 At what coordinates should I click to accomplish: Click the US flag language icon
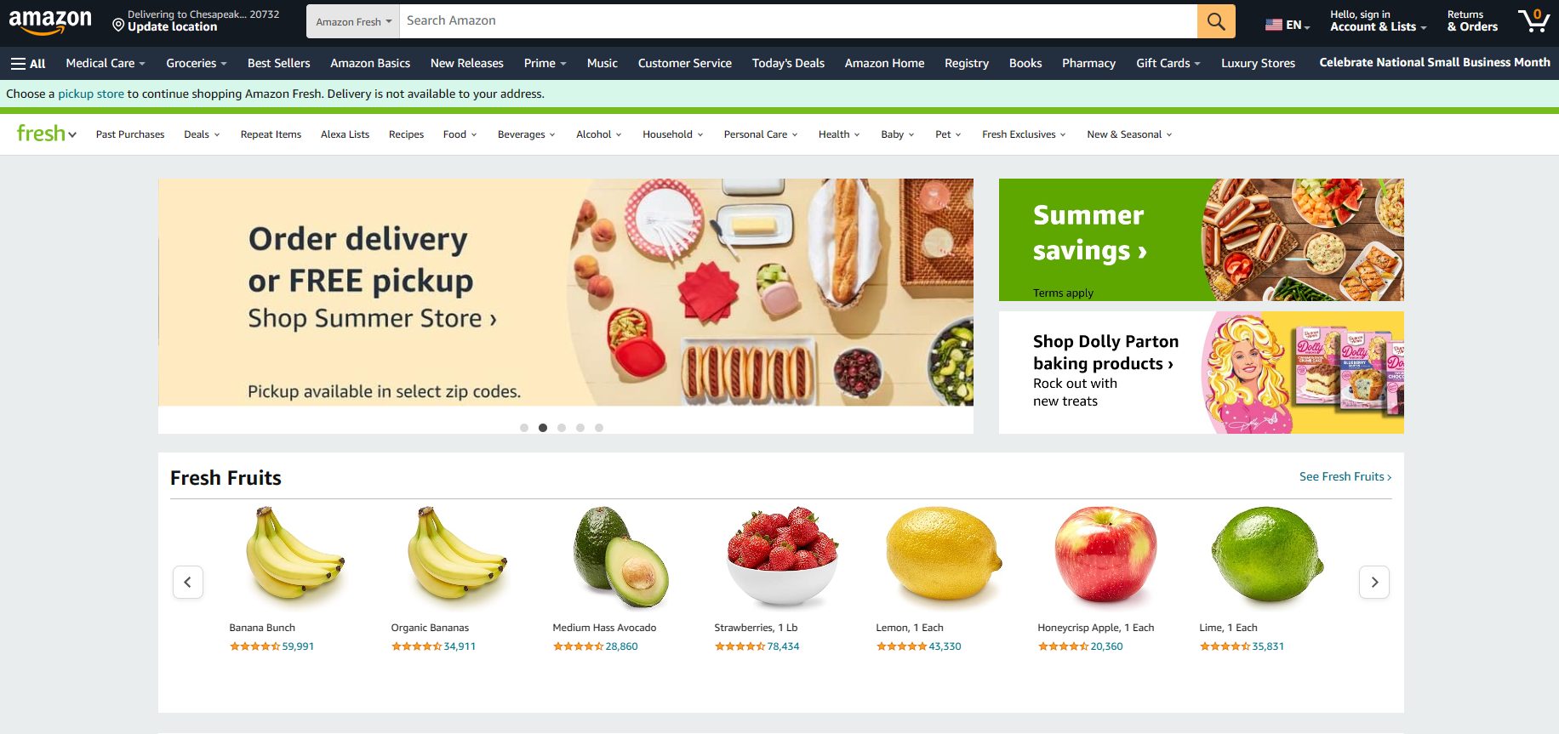pos(1273,25)
